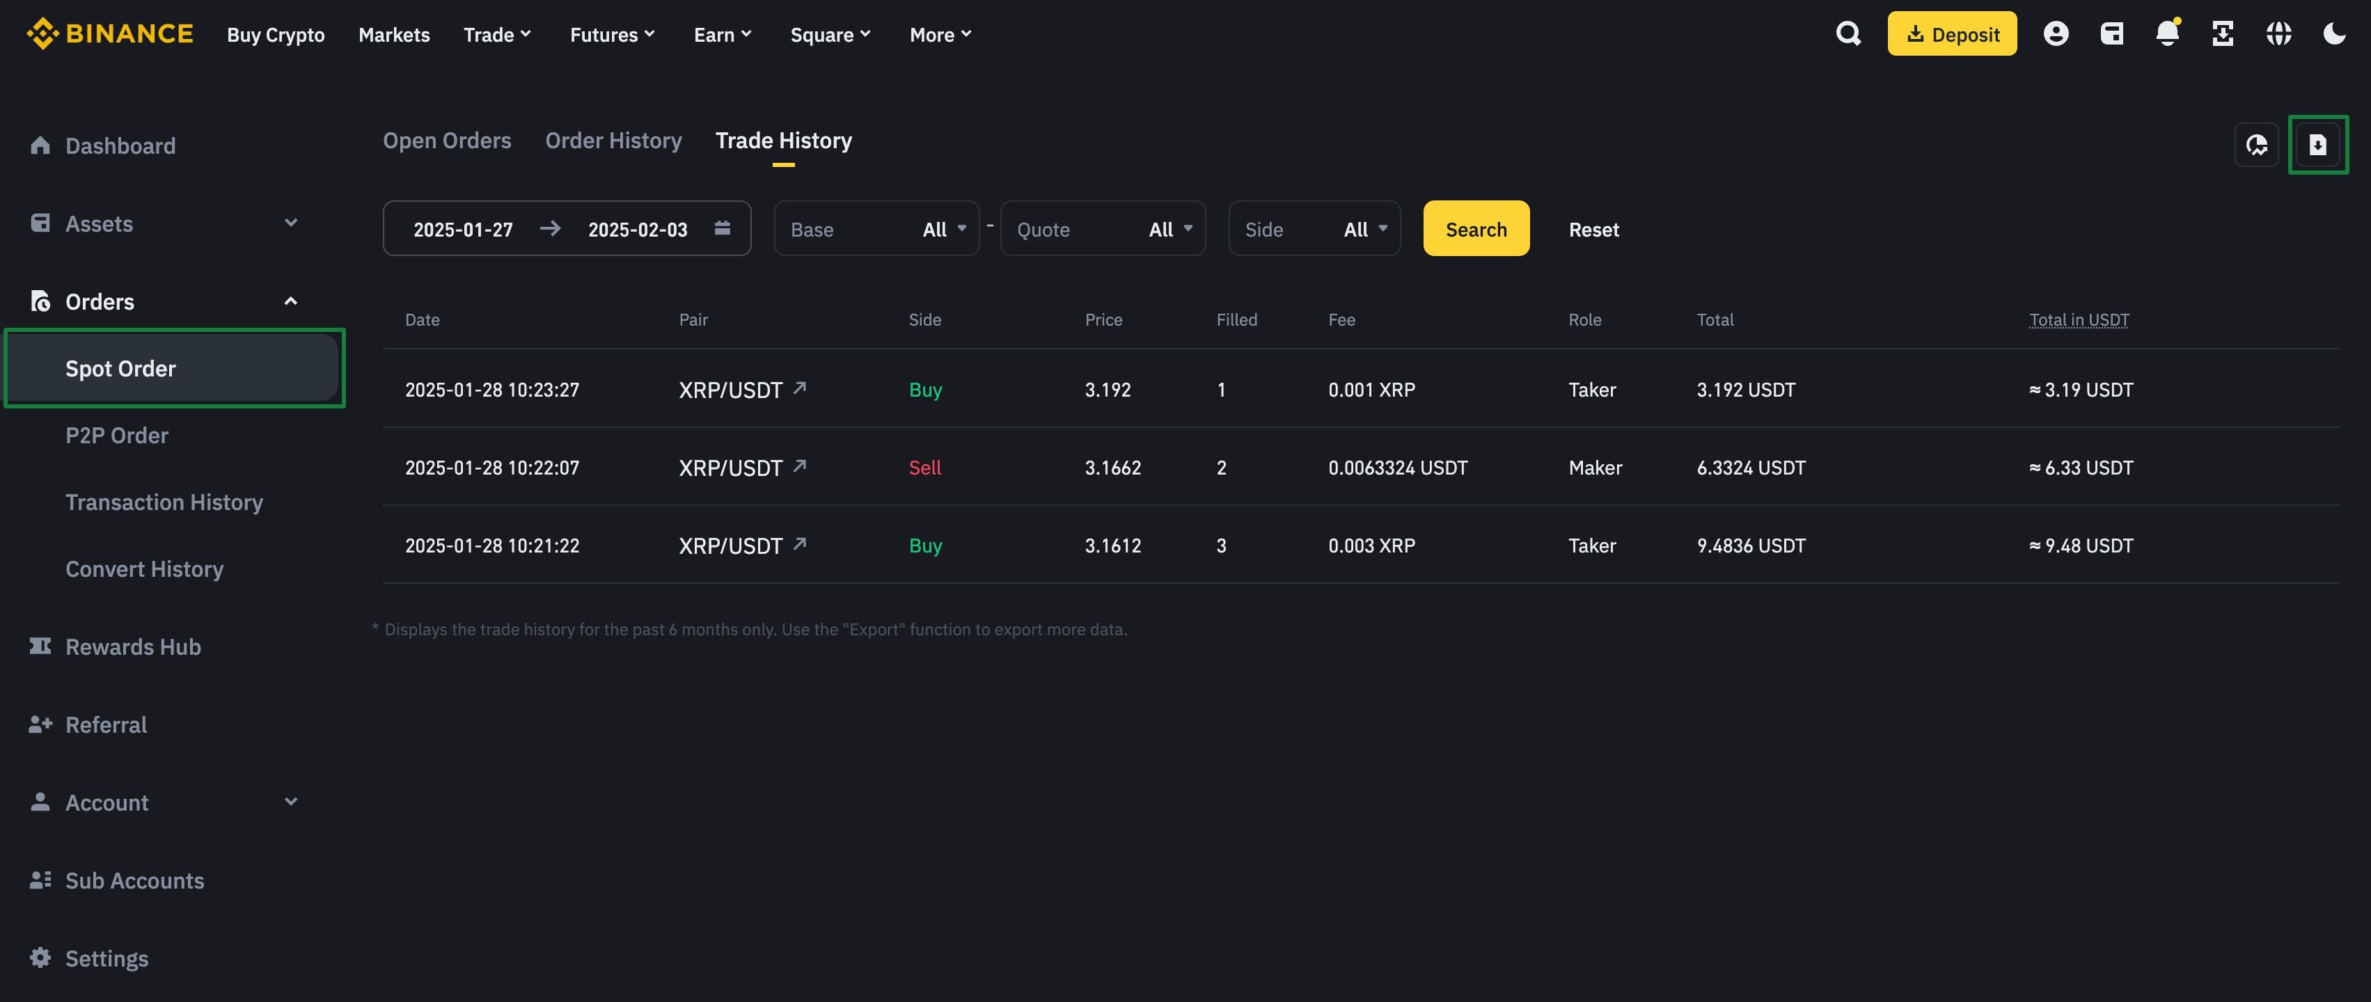The image size is (2371, 1002).
Task: Click the Binance logo
Action: click(x=109, y=34)
